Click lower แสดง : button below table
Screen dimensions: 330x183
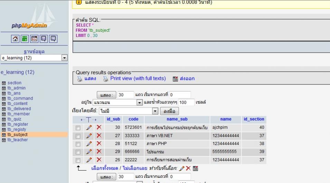[106, 177]
